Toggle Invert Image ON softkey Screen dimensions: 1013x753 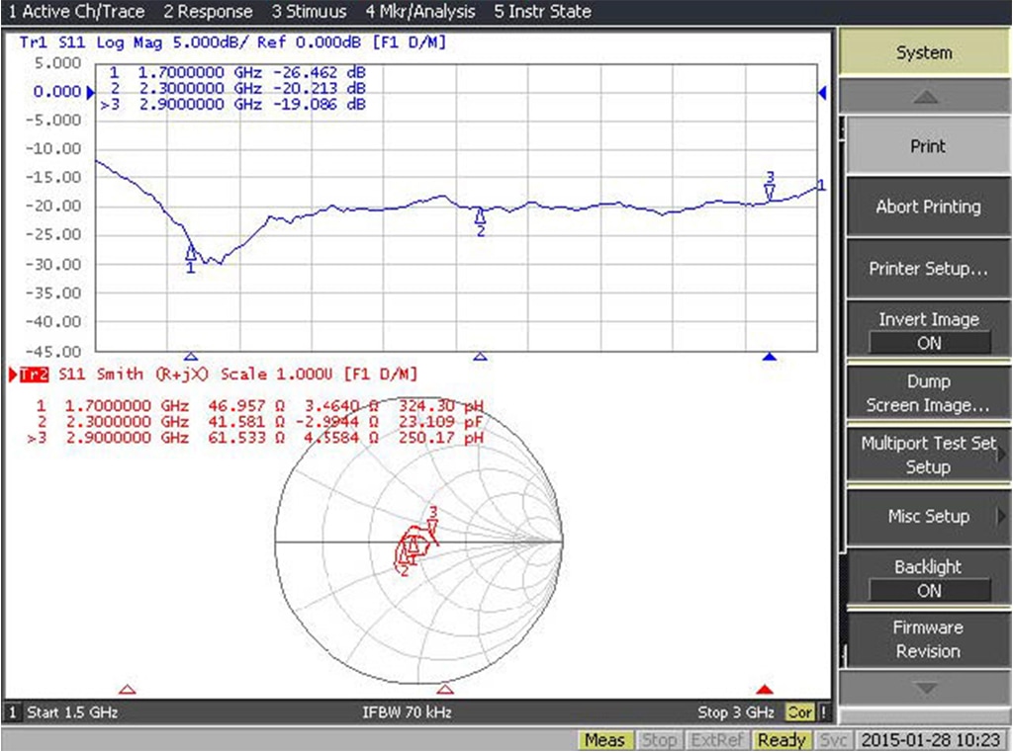pyautogui.click(x=928, y=330)
